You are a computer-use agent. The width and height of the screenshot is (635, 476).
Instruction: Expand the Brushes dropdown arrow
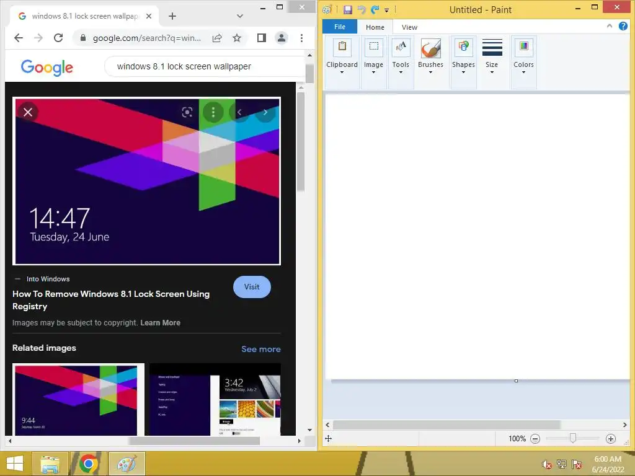tap(430, 73)
